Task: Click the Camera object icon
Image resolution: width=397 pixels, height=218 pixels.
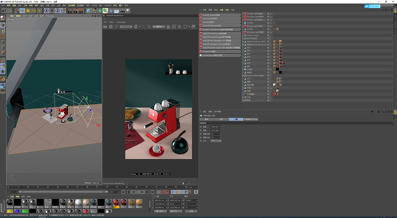Action: pyautogui.click(x=122, y=11)
